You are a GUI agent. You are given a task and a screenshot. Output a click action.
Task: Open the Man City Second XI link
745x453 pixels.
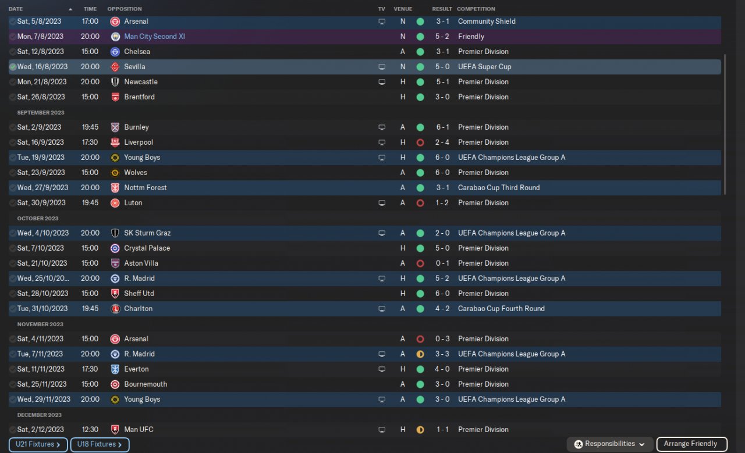click(155, 37)
